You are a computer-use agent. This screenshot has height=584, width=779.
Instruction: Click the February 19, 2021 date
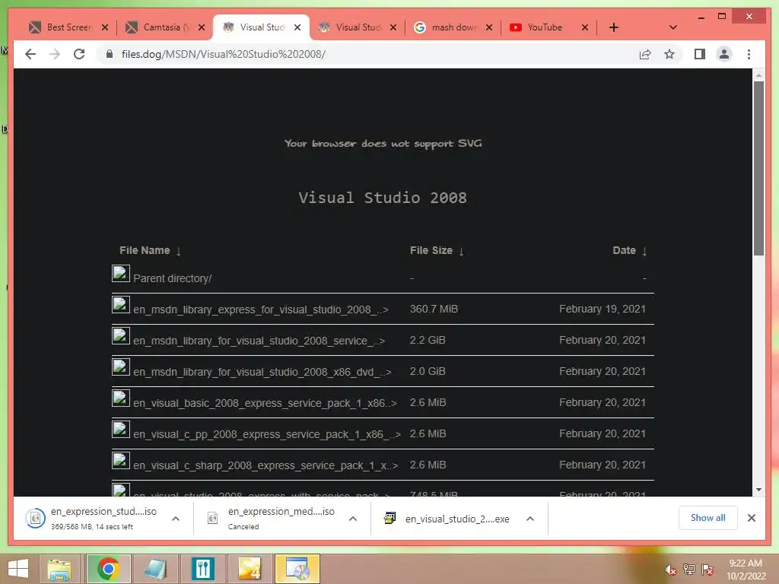[603, 309]
